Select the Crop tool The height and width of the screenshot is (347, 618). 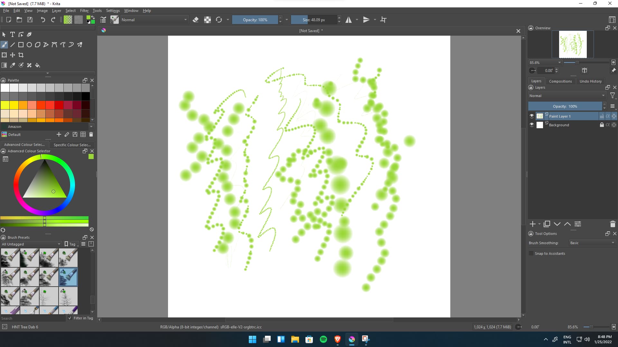point(21,55)
